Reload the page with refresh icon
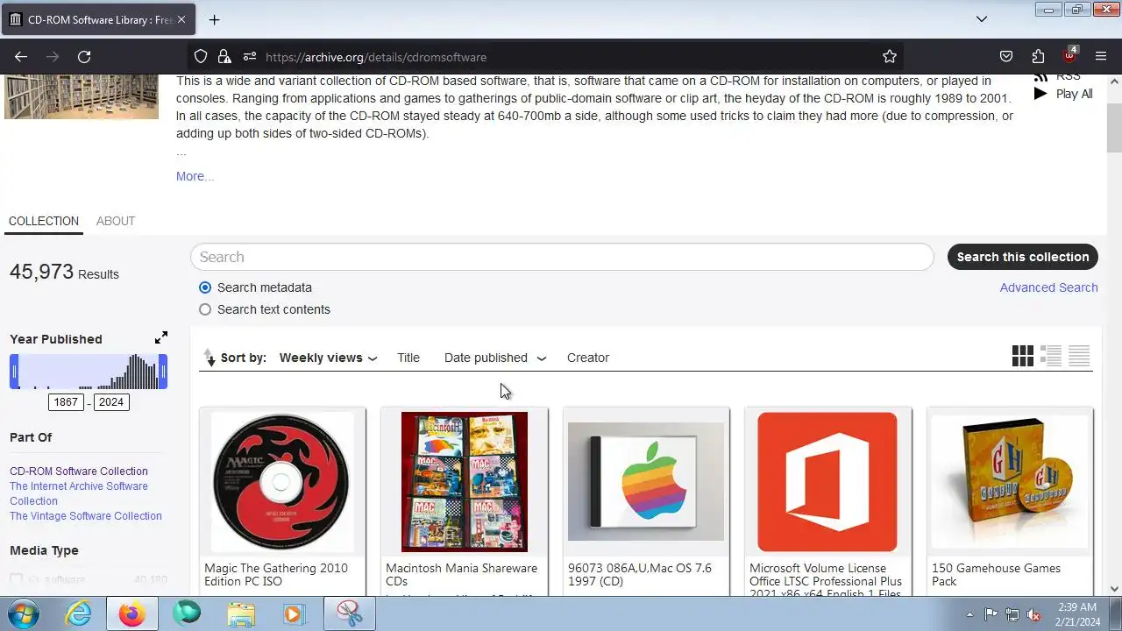 tap(84, 56)
